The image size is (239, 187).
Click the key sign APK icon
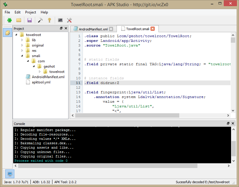pyautogui.click(x=49, y=20)
